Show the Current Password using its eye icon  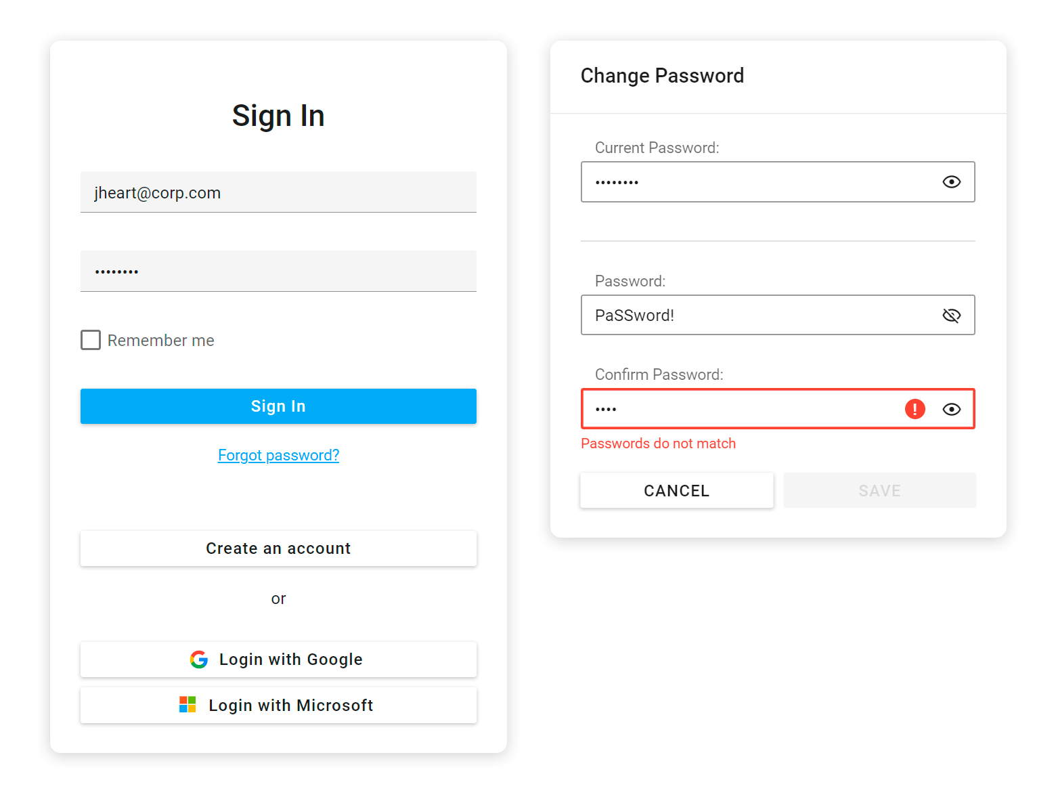[x=951, y=182]
